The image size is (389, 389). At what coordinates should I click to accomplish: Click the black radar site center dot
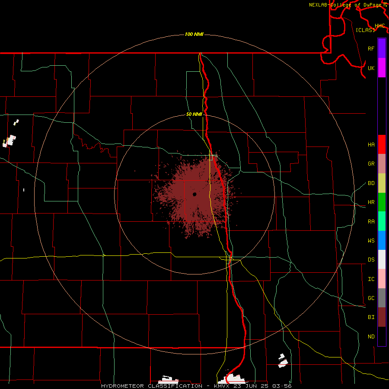point(194,194)
